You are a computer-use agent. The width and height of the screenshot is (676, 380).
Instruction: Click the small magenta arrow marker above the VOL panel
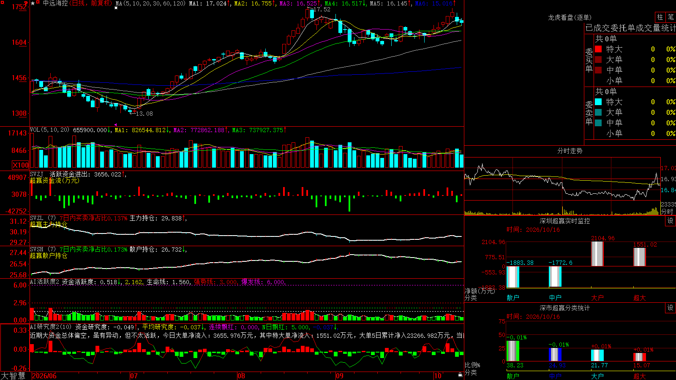[x=115, y=125]
